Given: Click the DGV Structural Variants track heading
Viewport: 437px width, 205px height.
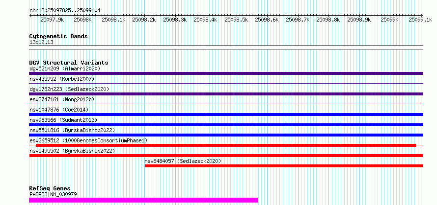Looking at the screenshot, I should [69, 63].
